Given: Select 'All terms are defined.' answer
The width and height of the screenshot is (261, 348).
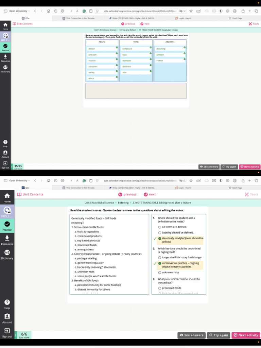Looking at the screenshot, I should [173, 227].
